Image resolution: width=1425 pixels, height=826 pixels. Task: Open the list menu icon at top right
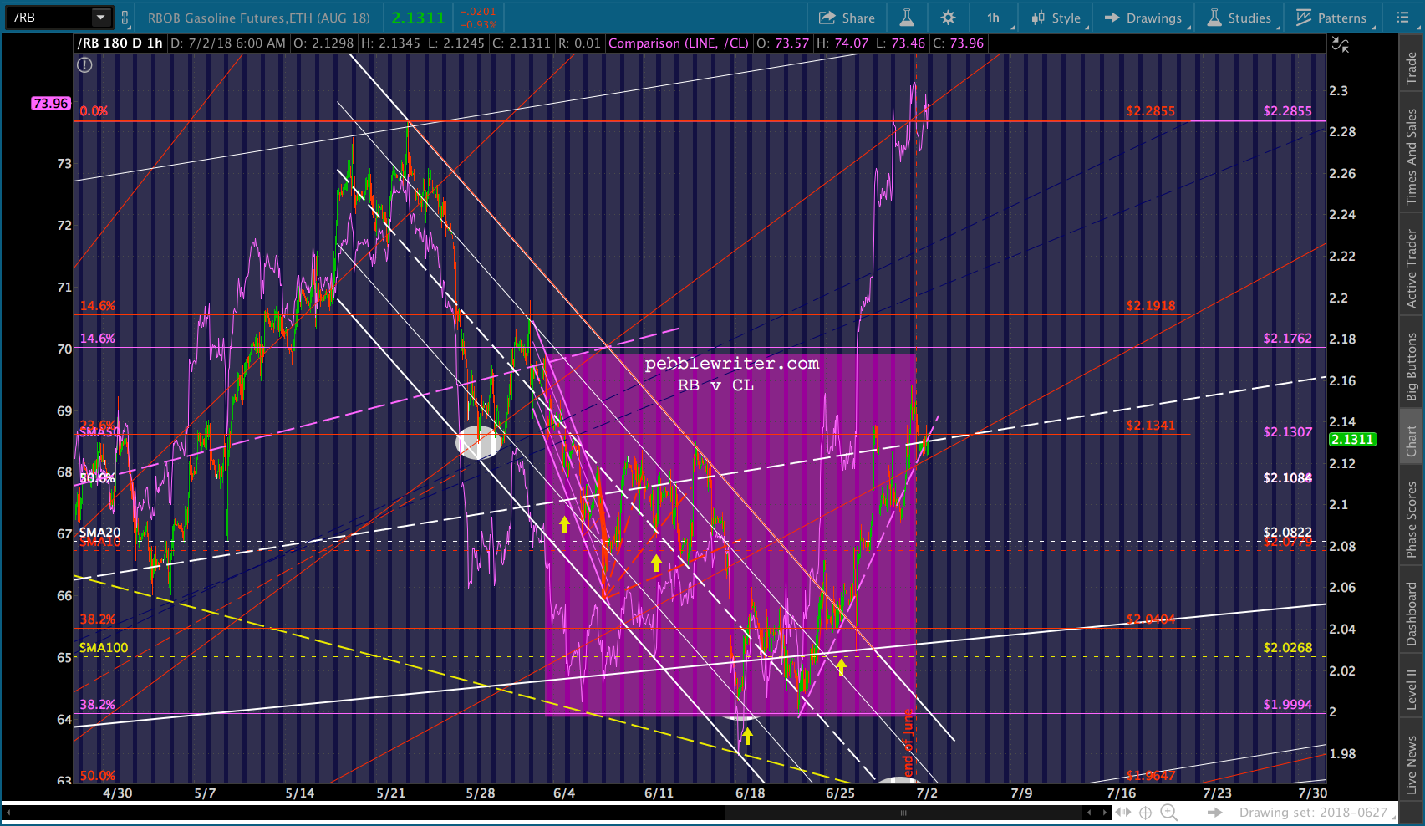1403,18
